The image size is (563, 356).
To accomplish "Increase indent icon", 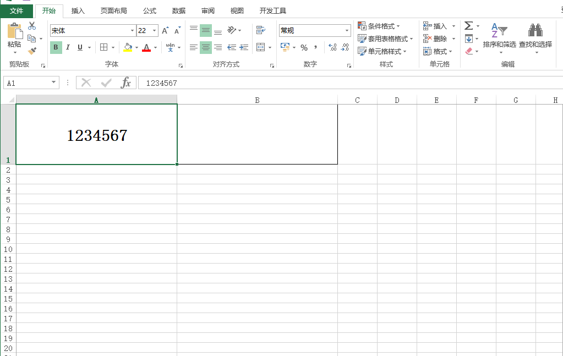I will pos(244,47).
